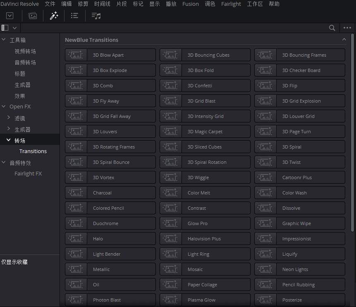Select the 3D Box Explode transition

point(110,70)
